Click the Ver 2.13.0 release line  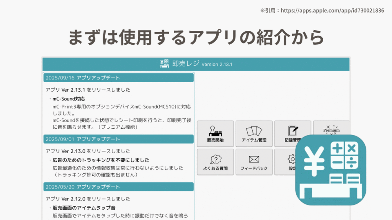click(88, 151)
